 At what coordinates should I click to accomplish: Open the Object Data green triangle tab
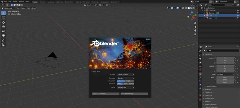[200, 92]
